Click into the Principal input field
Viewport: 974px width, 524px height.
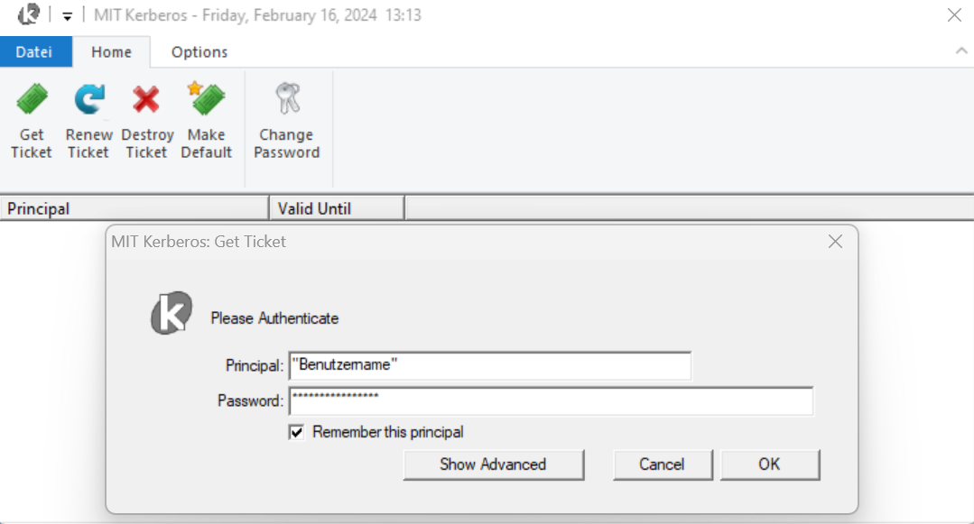(489, 365)
